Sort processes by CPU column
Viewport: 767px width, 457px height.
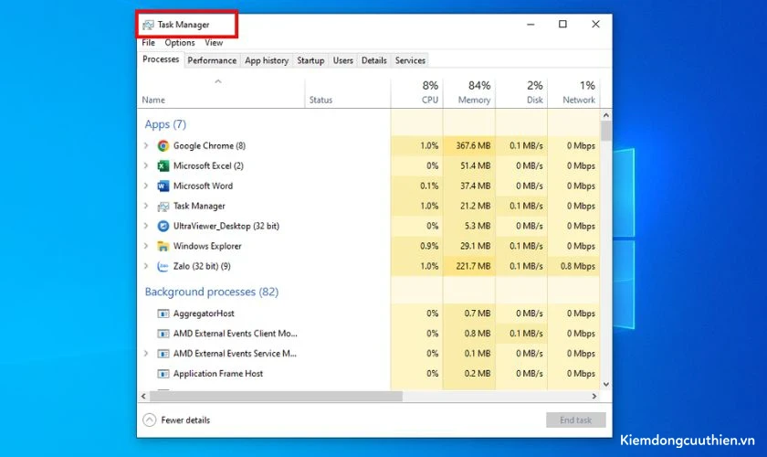coord(416,93)
